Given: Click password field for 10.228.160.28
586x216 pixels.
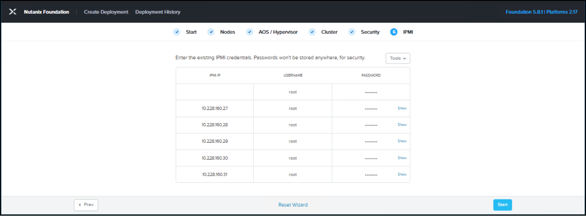Looking at the screenshot, I should coord(371,125).
